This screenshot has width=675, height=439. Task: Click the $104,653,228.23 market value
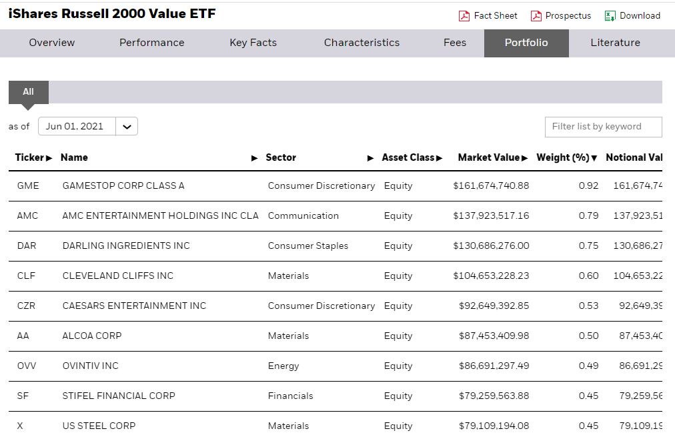(x=491, y=276)
